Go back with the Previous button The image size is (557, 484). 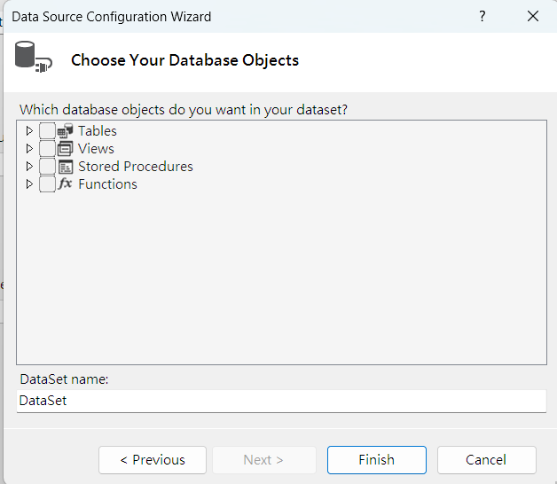coord(152,460)
